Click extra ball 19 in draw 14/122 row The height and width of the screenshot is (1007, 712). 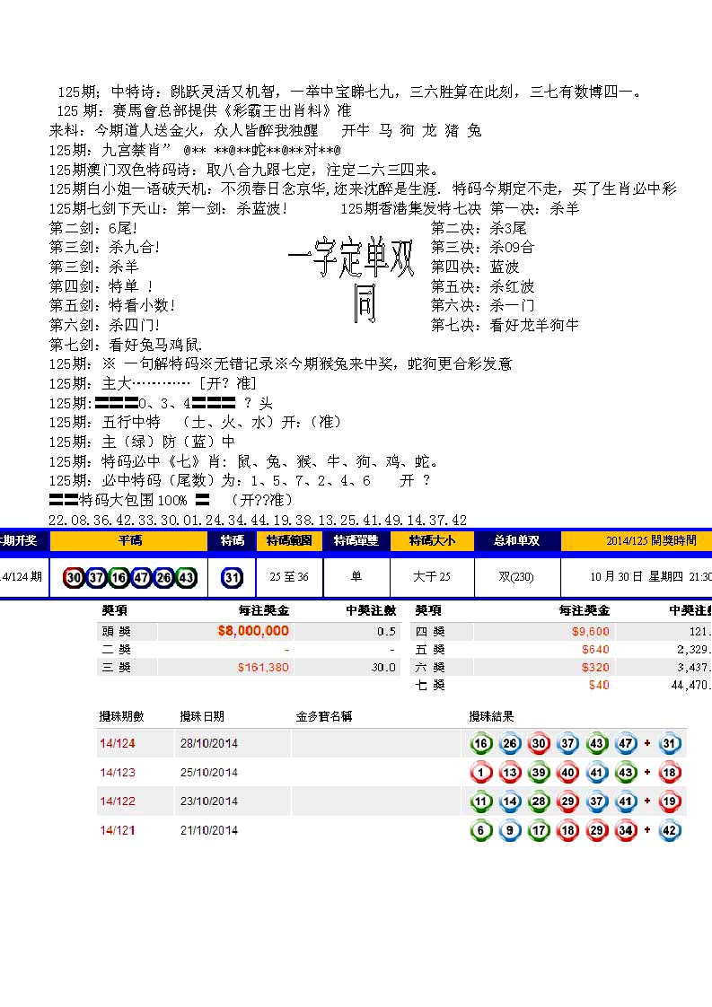[669, 801]
